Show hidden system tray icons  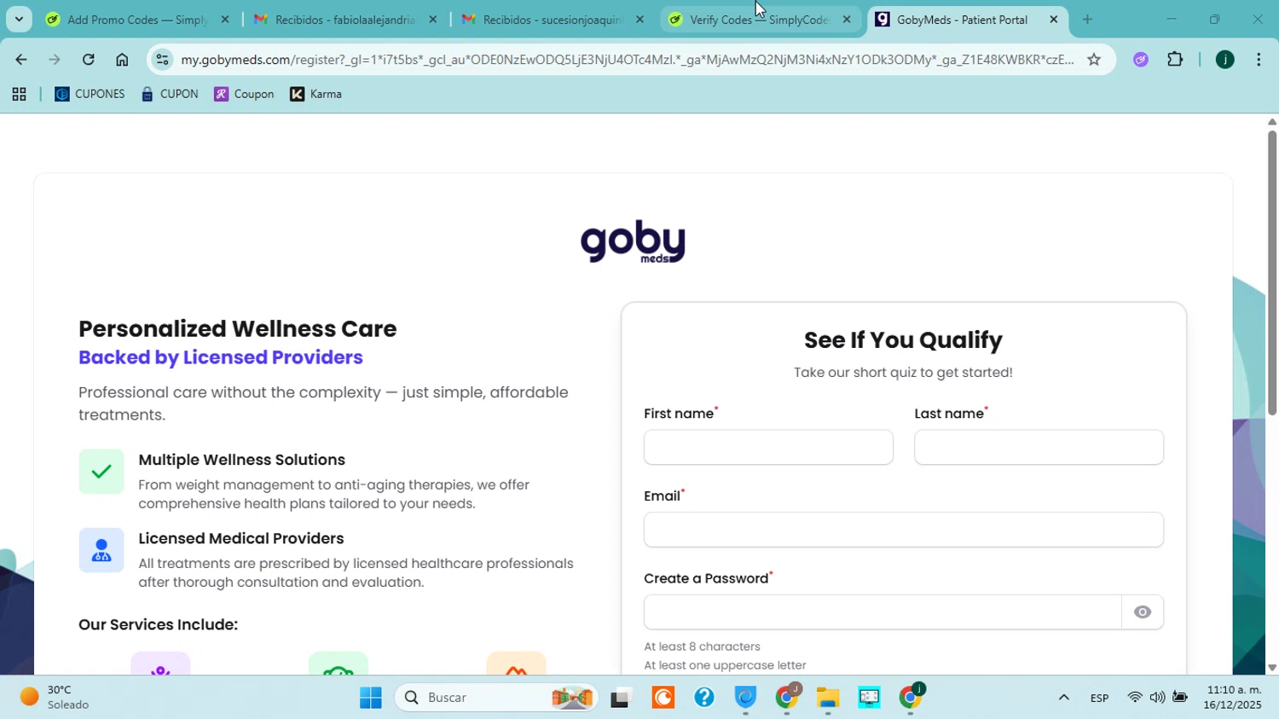pos(1063,698)
